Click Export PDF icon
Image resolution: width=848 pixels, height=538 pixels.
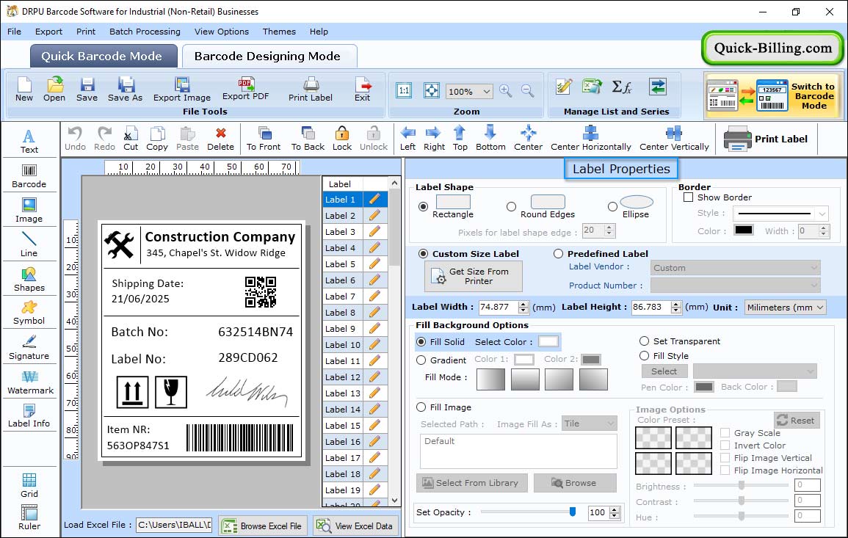click(x=246, y=84)
